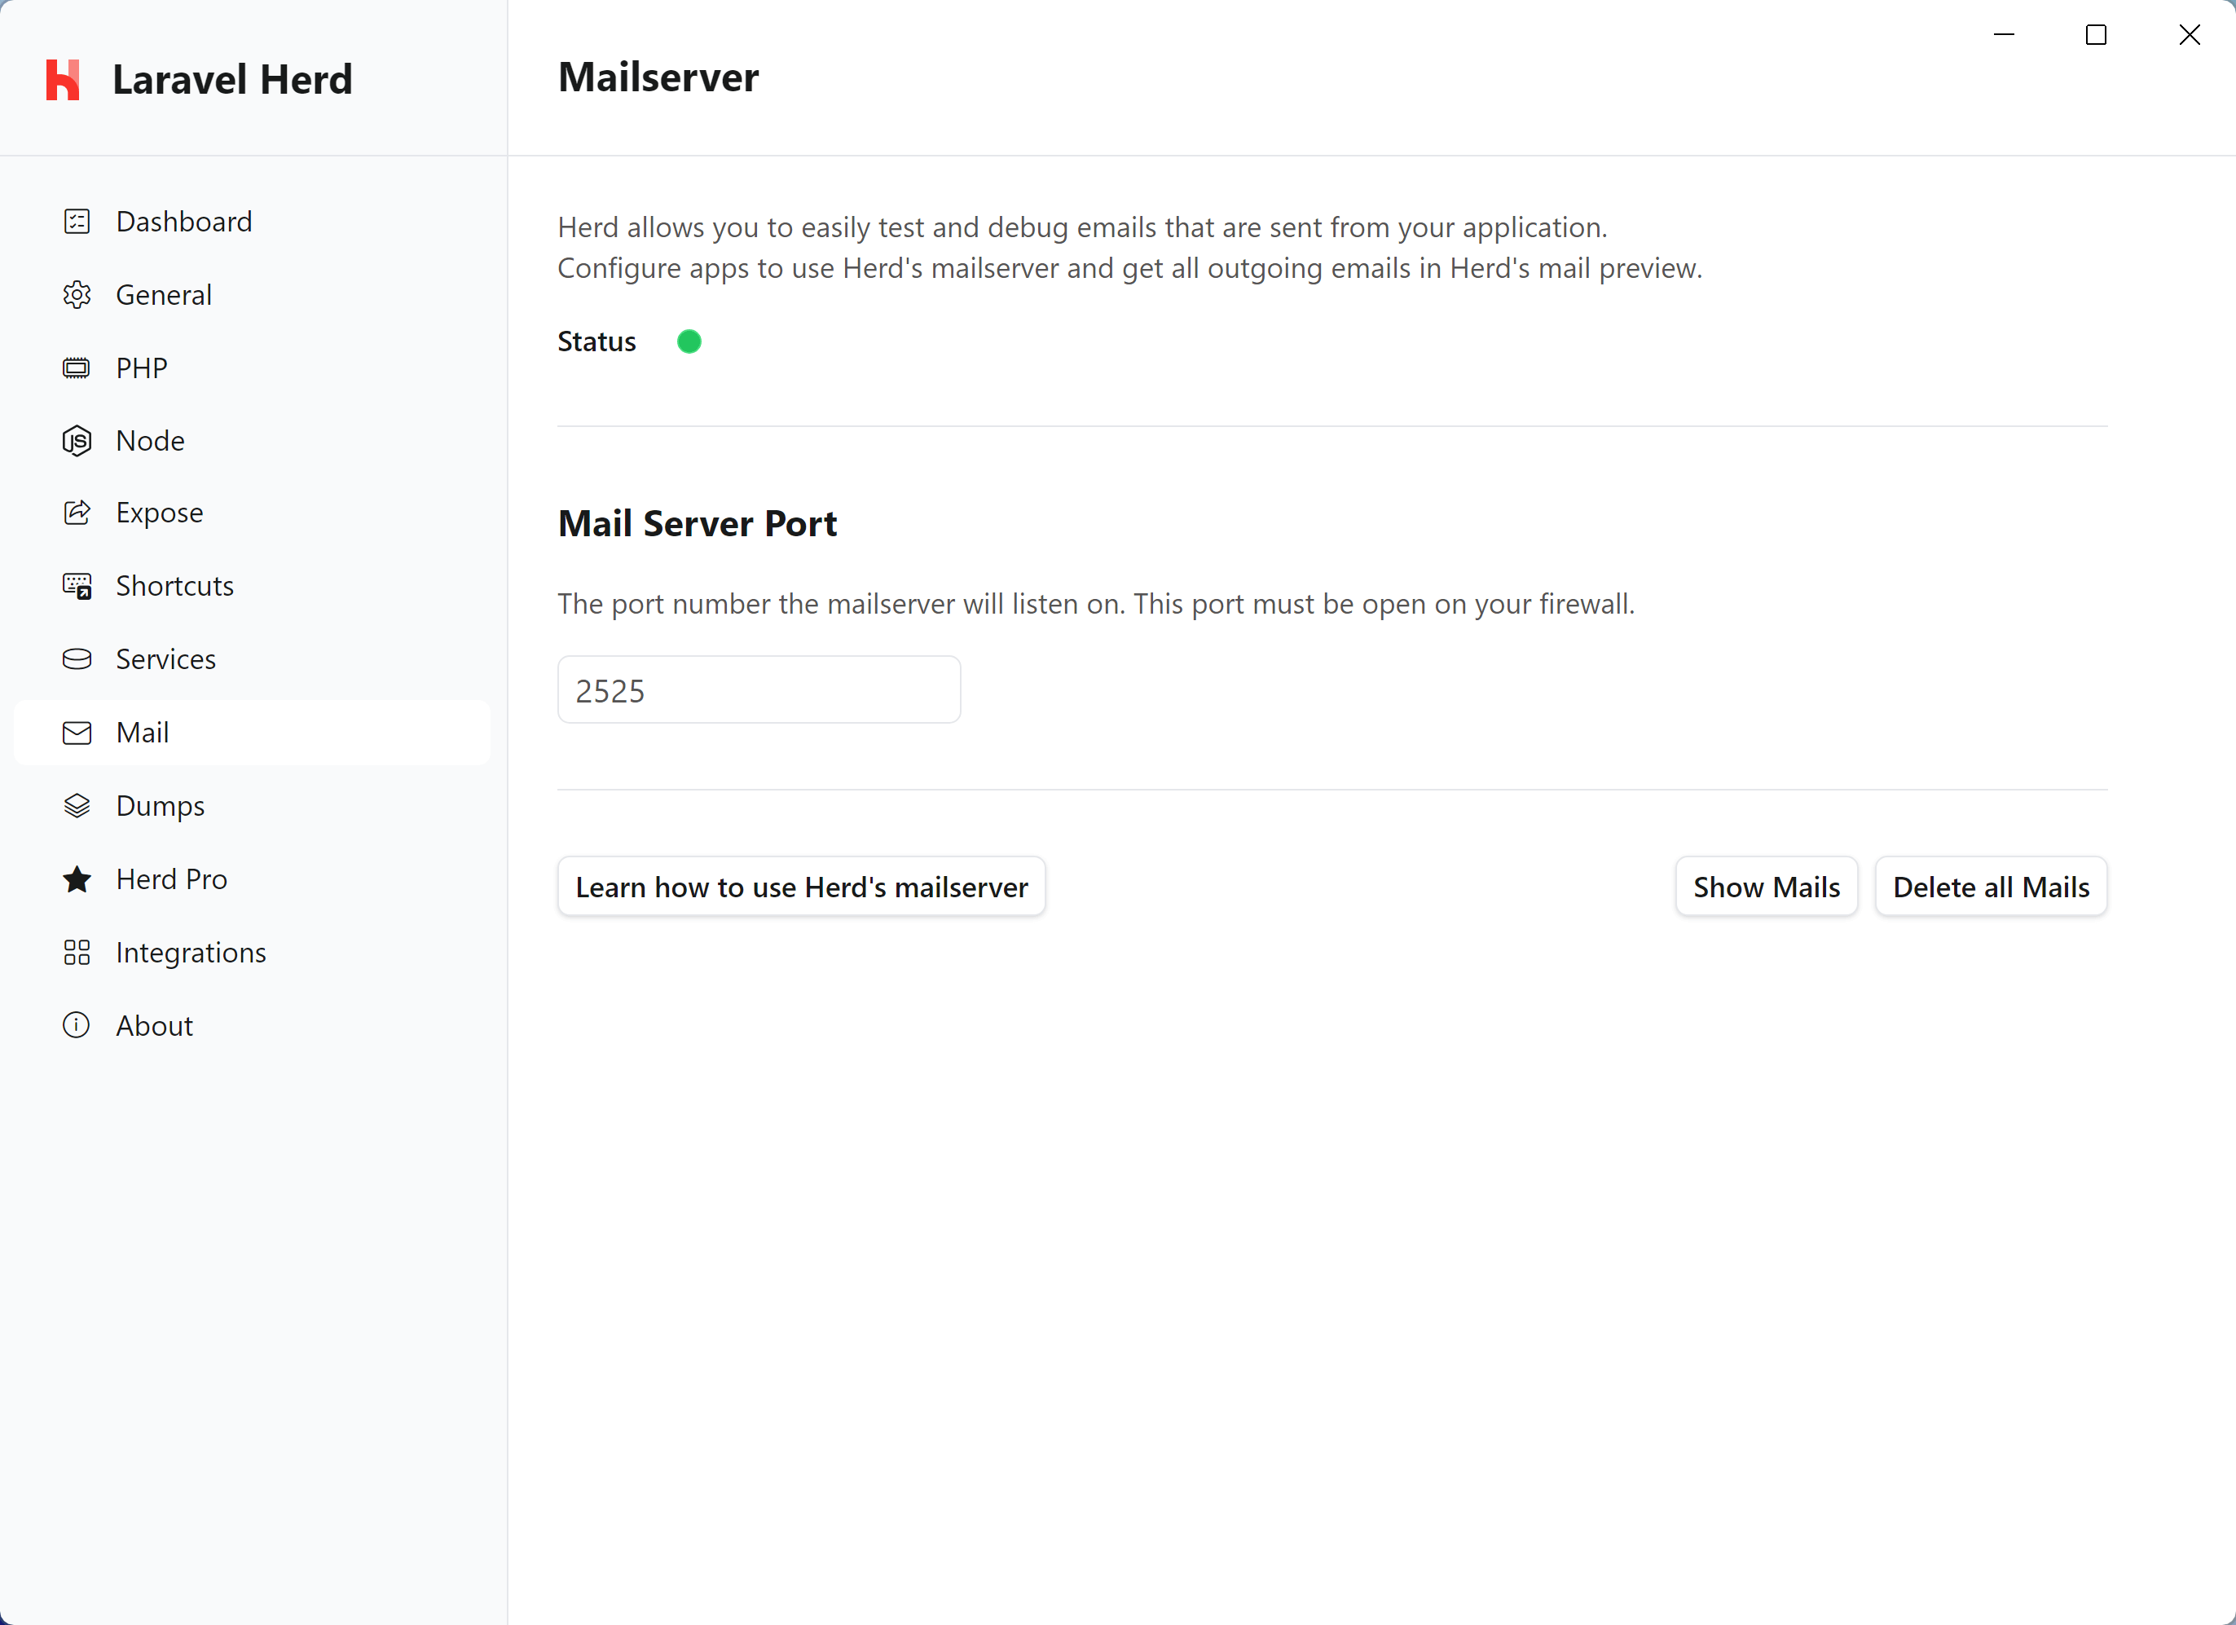Navigate to the Integrations section

(191, 952)
